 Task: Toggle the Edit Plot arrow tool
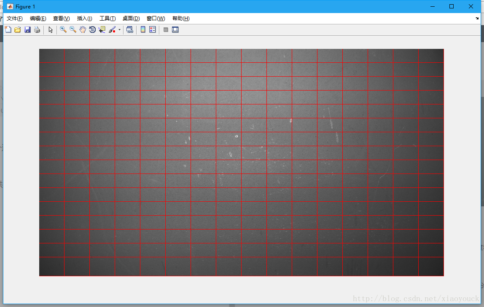click(51, 29)
